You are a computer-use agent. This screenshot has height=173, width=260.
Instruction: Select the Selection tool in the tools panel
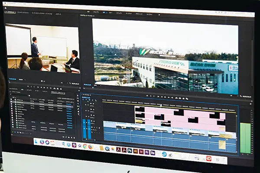[78, 96]
